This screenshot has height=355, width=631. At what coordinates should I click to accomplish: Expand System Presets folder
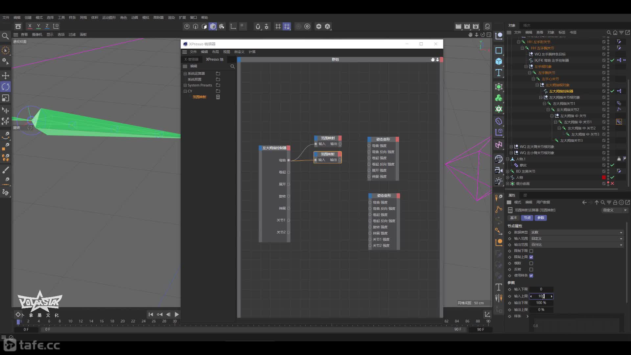(x=185, y=85)
